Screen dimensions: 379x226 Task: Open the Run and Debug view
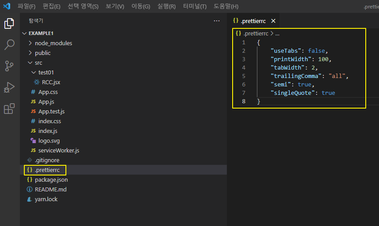[9, 87]
